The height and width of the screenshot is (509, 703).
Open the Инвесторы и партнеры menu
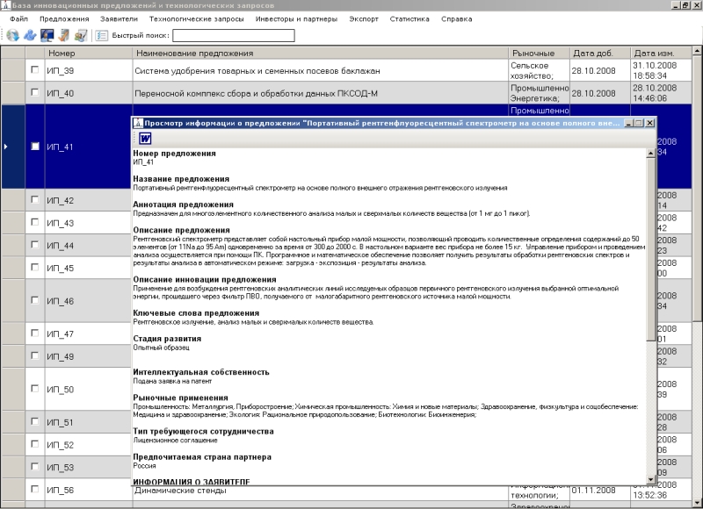point(296,18)
